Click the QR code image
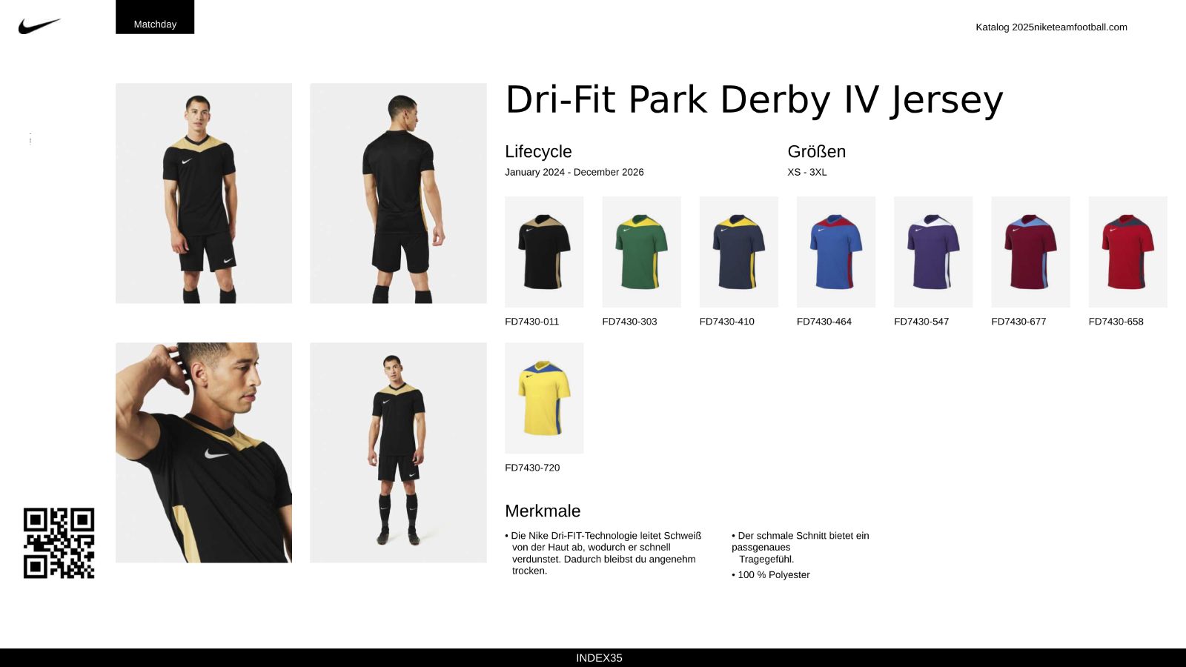This screenshot has width=1186, height=667. [59, 543]
